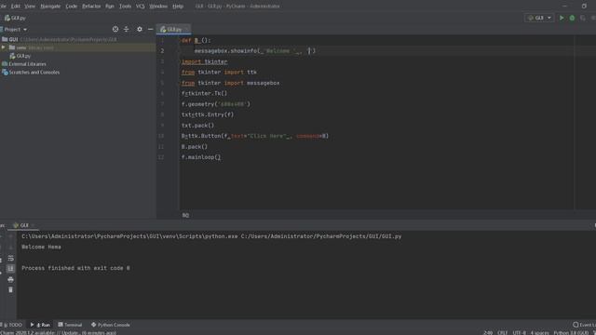Collapse all items in the Project tool window

(x=127, y=29)
